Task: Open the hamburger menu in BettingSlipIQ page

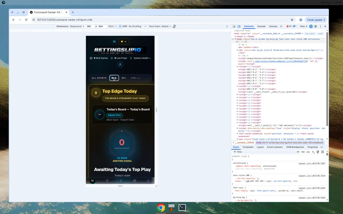Action: 114,41
